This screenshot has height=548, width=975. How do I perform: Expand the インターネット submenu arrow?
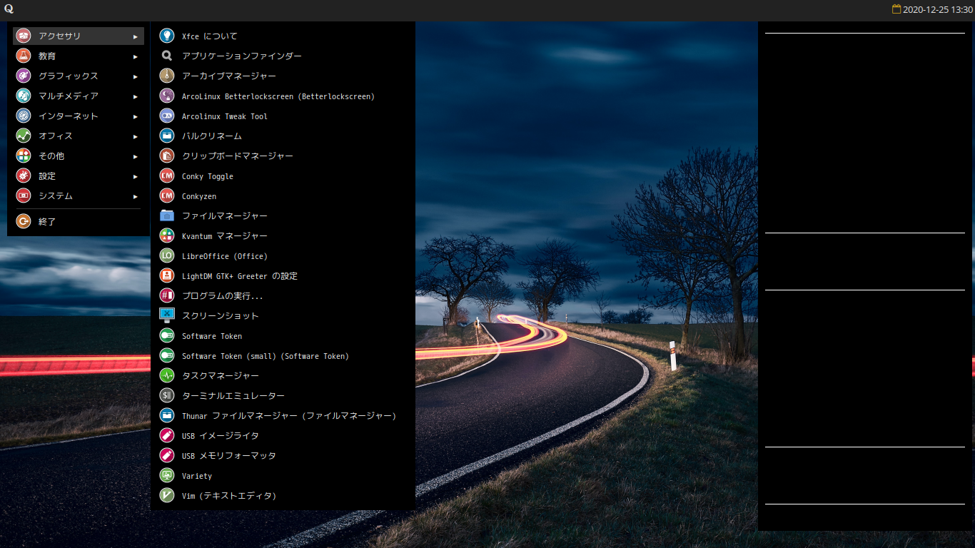pyautogui.click(x=136, y=116)
